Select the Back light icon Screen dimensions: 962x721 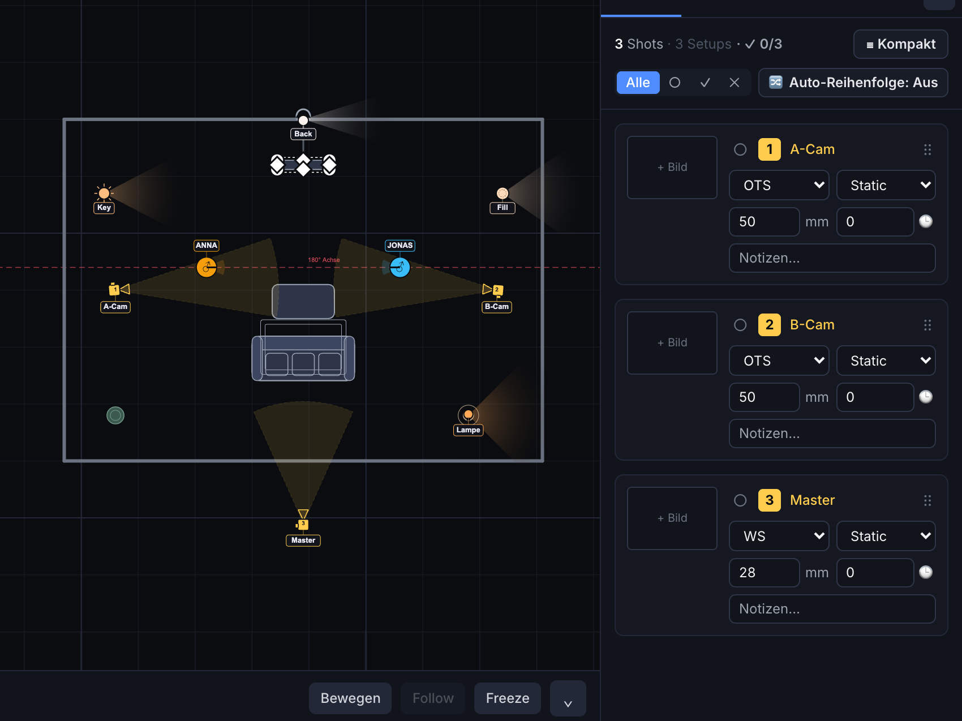click(303, 118)
